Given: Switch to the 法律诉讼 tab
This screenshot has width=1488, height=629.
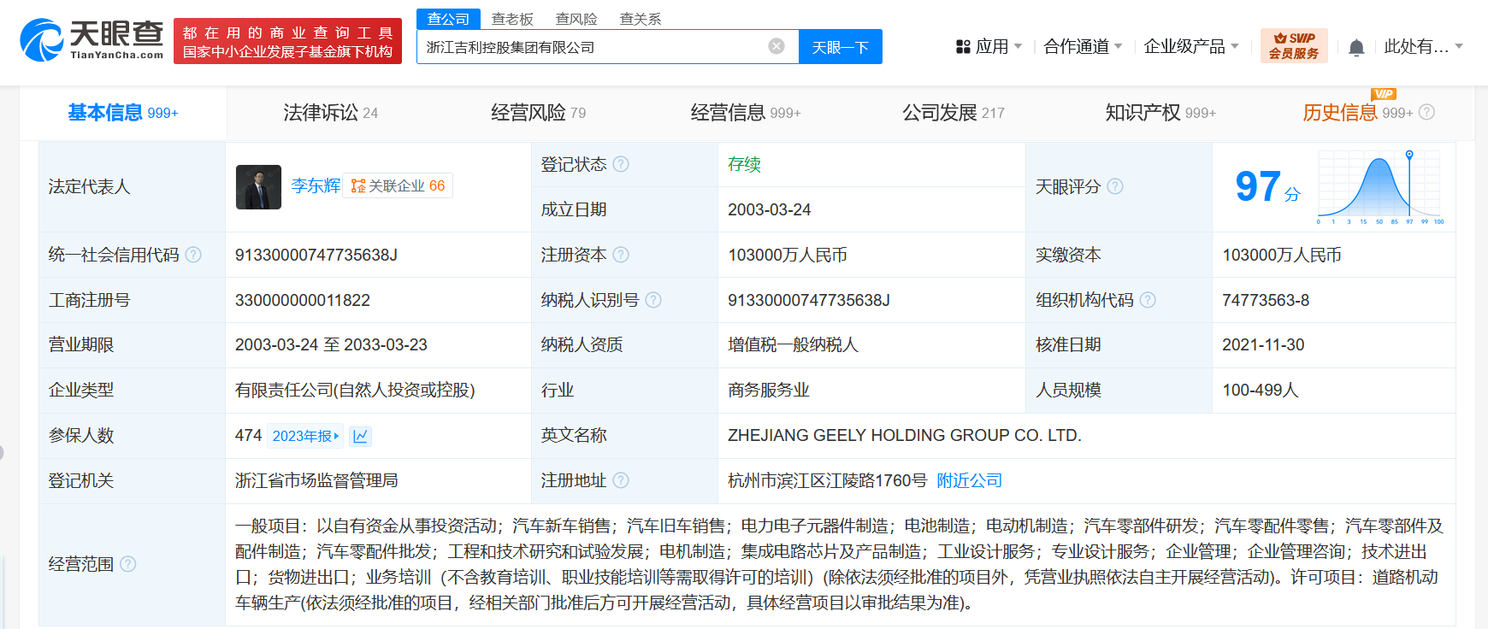Looking at the screenshot, I should (x=330, y=113).
